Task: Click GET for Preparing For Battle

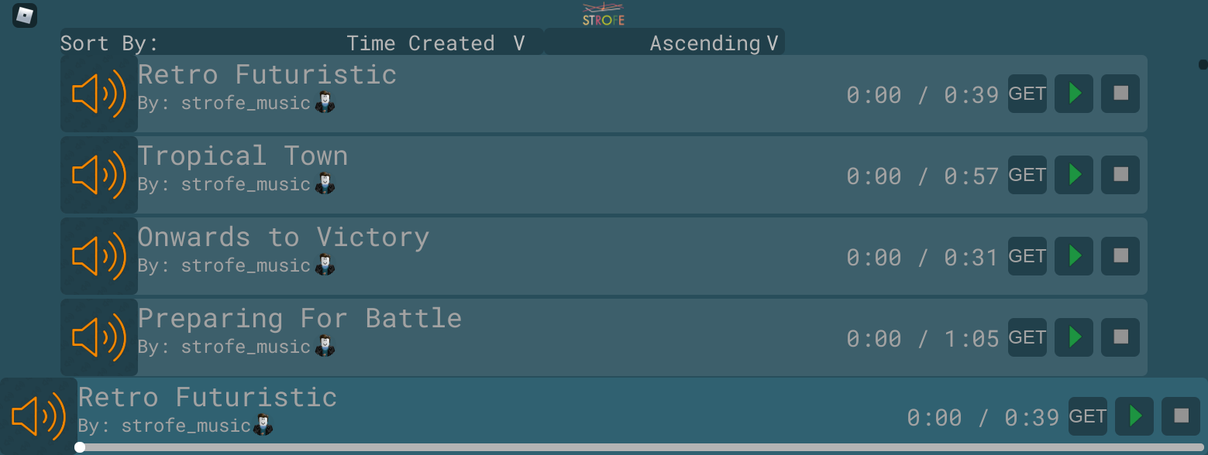Action: (x=1027, y=337)
